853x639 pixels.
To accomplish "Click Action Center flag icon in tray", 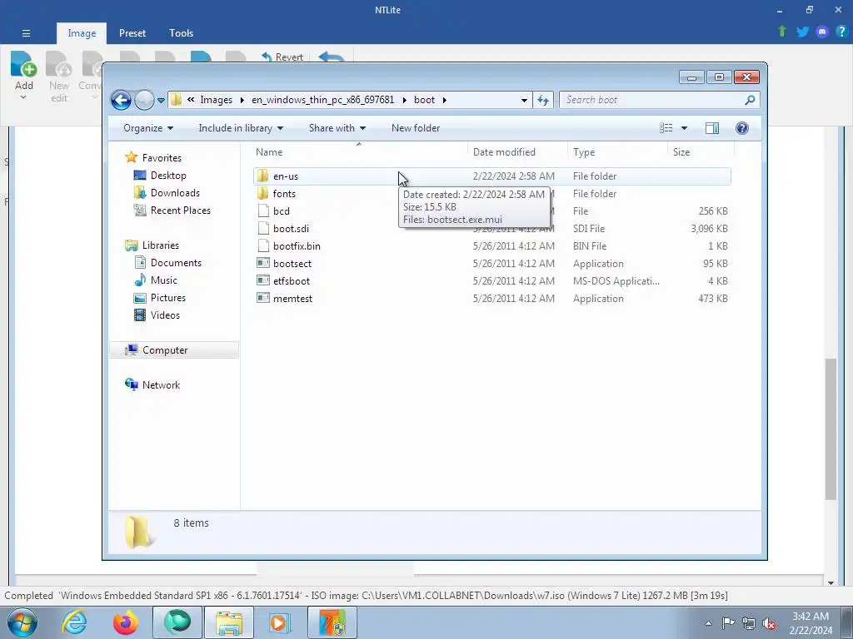I will pyautogui.click(x=728, y=623).
